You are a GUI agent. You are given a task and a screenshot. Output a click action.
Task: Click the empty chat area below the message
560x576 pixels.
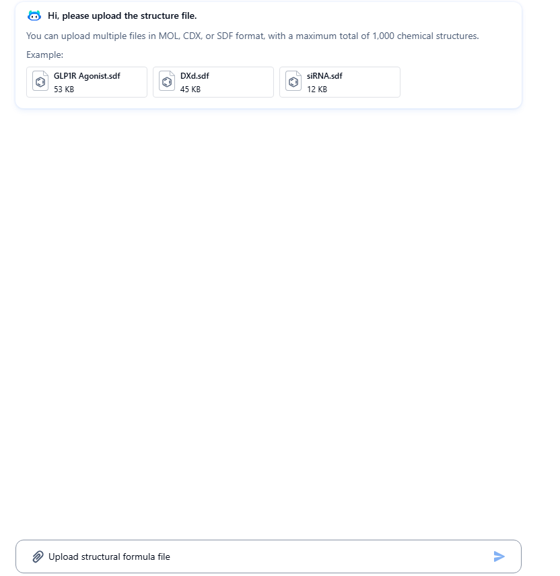269,303
